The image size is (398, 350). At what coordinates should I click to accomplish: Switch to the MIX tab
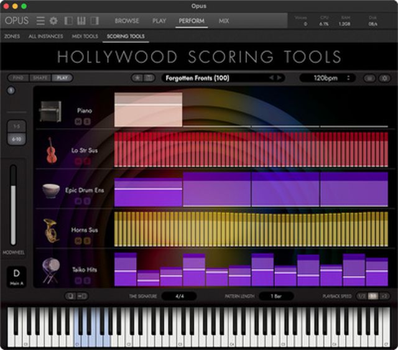click(x=224, y=21)
